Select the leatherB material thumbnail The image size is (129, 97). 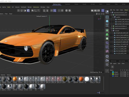(81, 79)
